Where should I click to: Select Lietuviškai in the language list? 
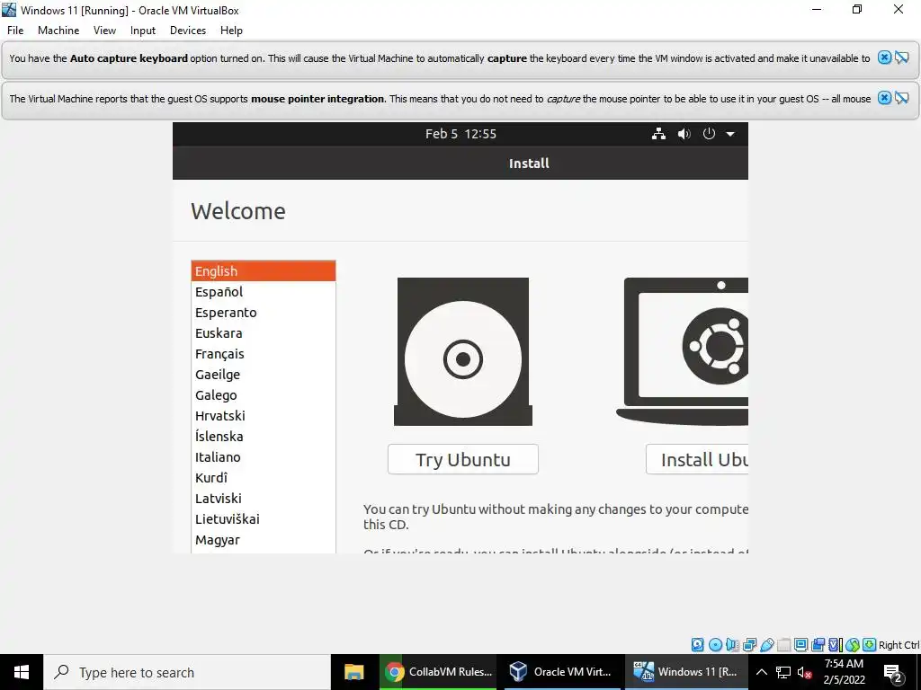264,518
